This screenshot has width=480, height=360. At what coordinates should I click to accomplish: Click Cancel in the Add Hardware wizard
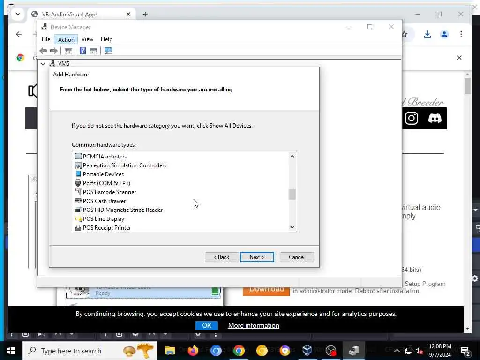pyautogui.click(x=297, y=257)
